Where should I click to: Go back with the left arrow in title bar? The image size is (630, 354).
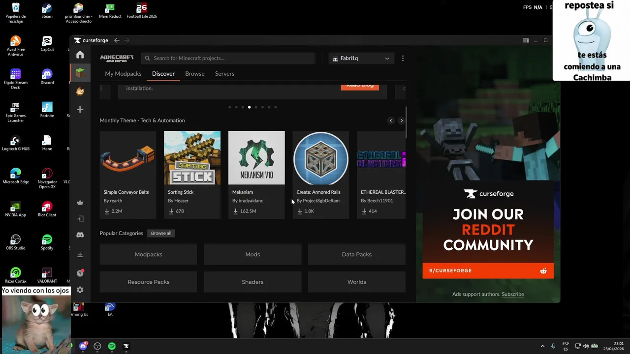point(117,40)
